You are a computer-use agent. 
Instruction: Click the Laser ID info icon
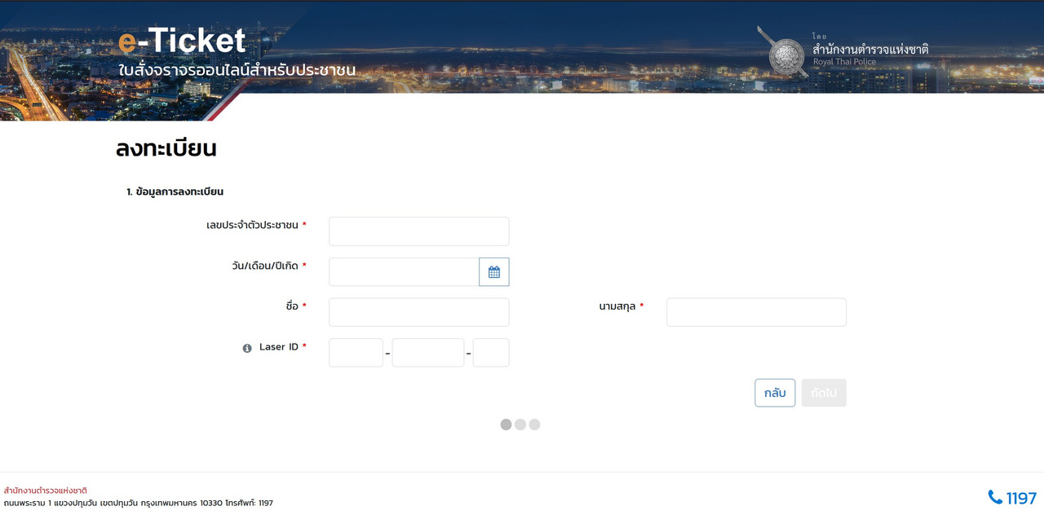(x=247, y=348)
